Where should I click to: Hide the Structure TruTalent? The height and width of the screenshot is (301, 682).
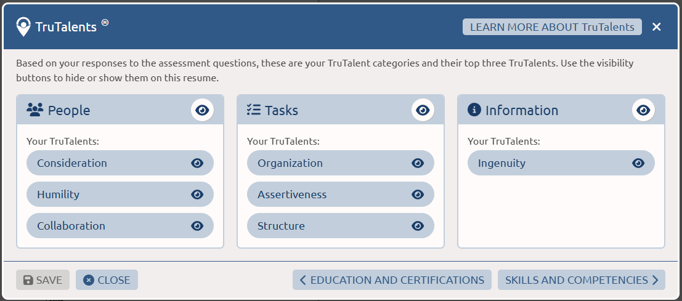pos(418,226)
